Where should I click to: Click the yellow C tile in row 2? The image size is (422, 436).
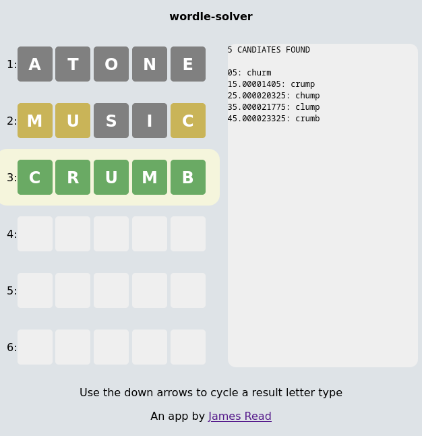(188, 121)
